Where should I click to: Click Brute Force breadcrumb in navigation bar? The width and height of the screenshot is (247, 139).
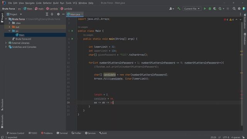coord(8,8)
